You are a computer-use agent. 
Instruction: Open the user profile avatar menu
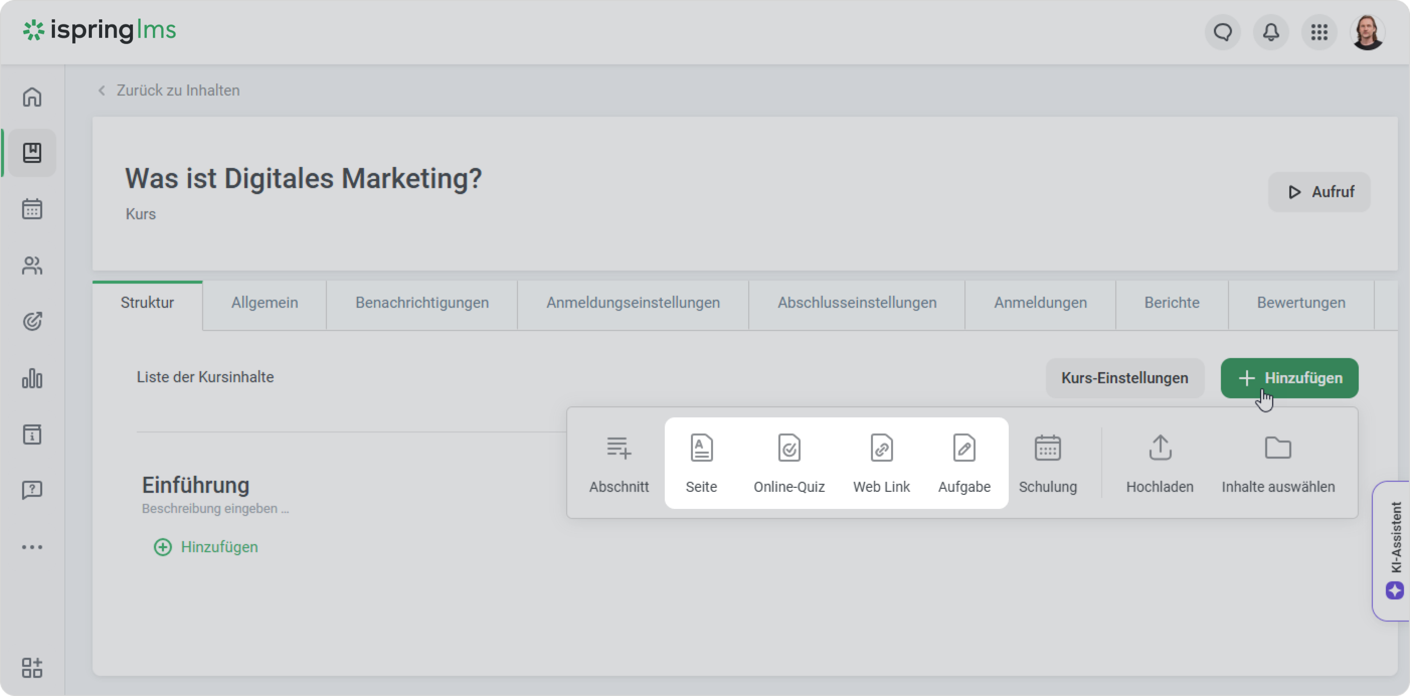pos(1367,32)
